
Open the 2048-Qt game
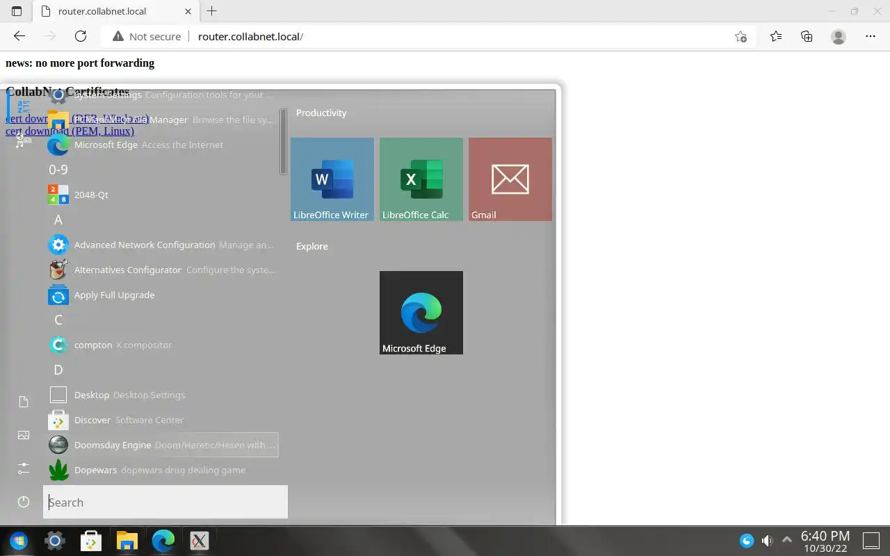coord(162,195)
